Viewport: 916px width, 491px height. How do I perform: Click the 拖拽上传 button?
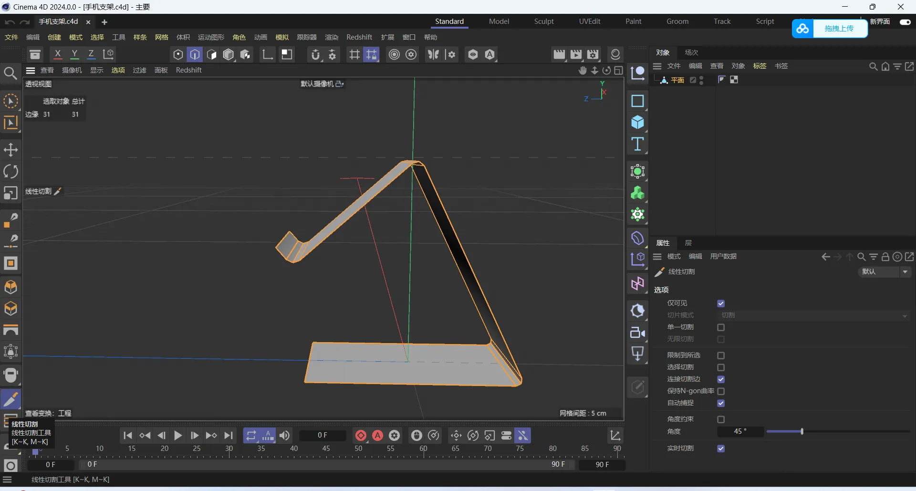click(839, 29)
